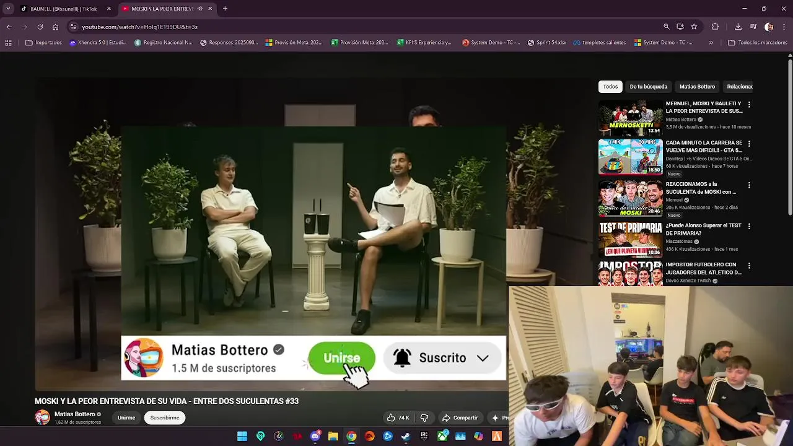
Task: Open options for ¿Puede Alonso Superar video
Action: pos(749,226)
